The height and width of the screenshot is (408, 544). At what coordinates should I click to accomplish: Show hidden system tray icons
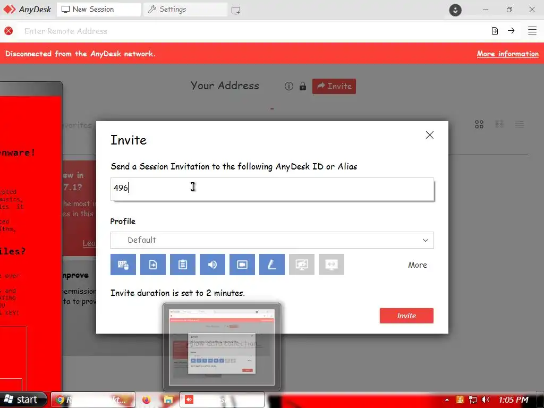[x=447, y=400]
